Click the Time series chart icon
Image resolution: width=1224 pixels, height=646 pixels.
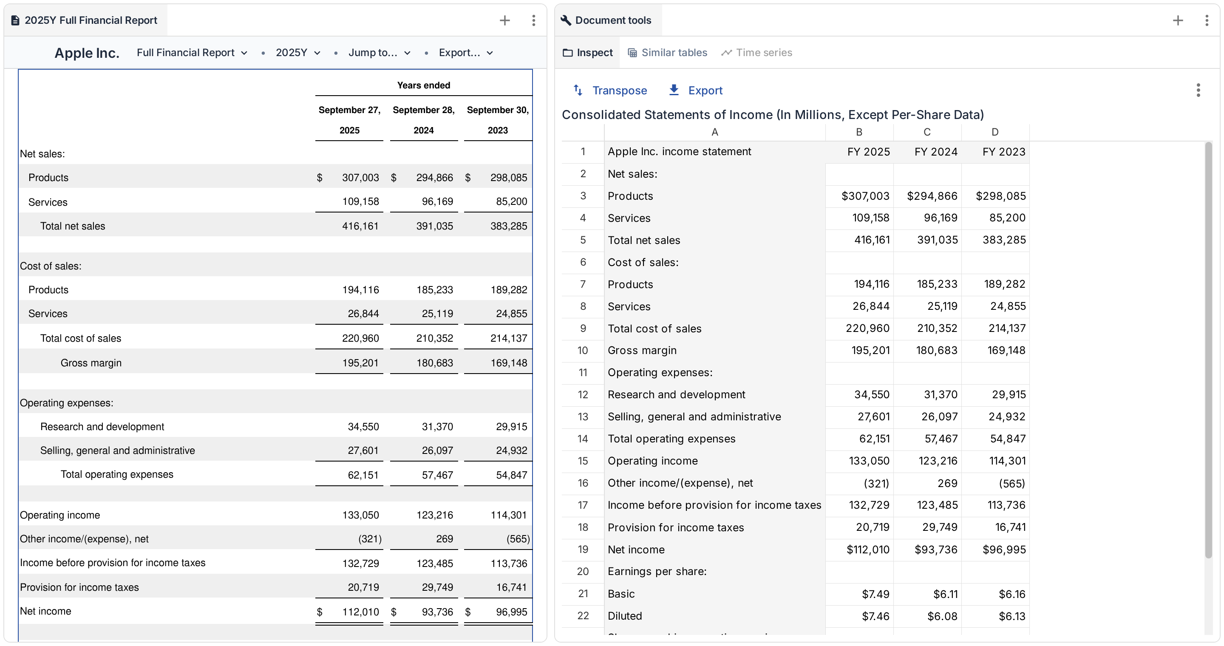point(726,53)
